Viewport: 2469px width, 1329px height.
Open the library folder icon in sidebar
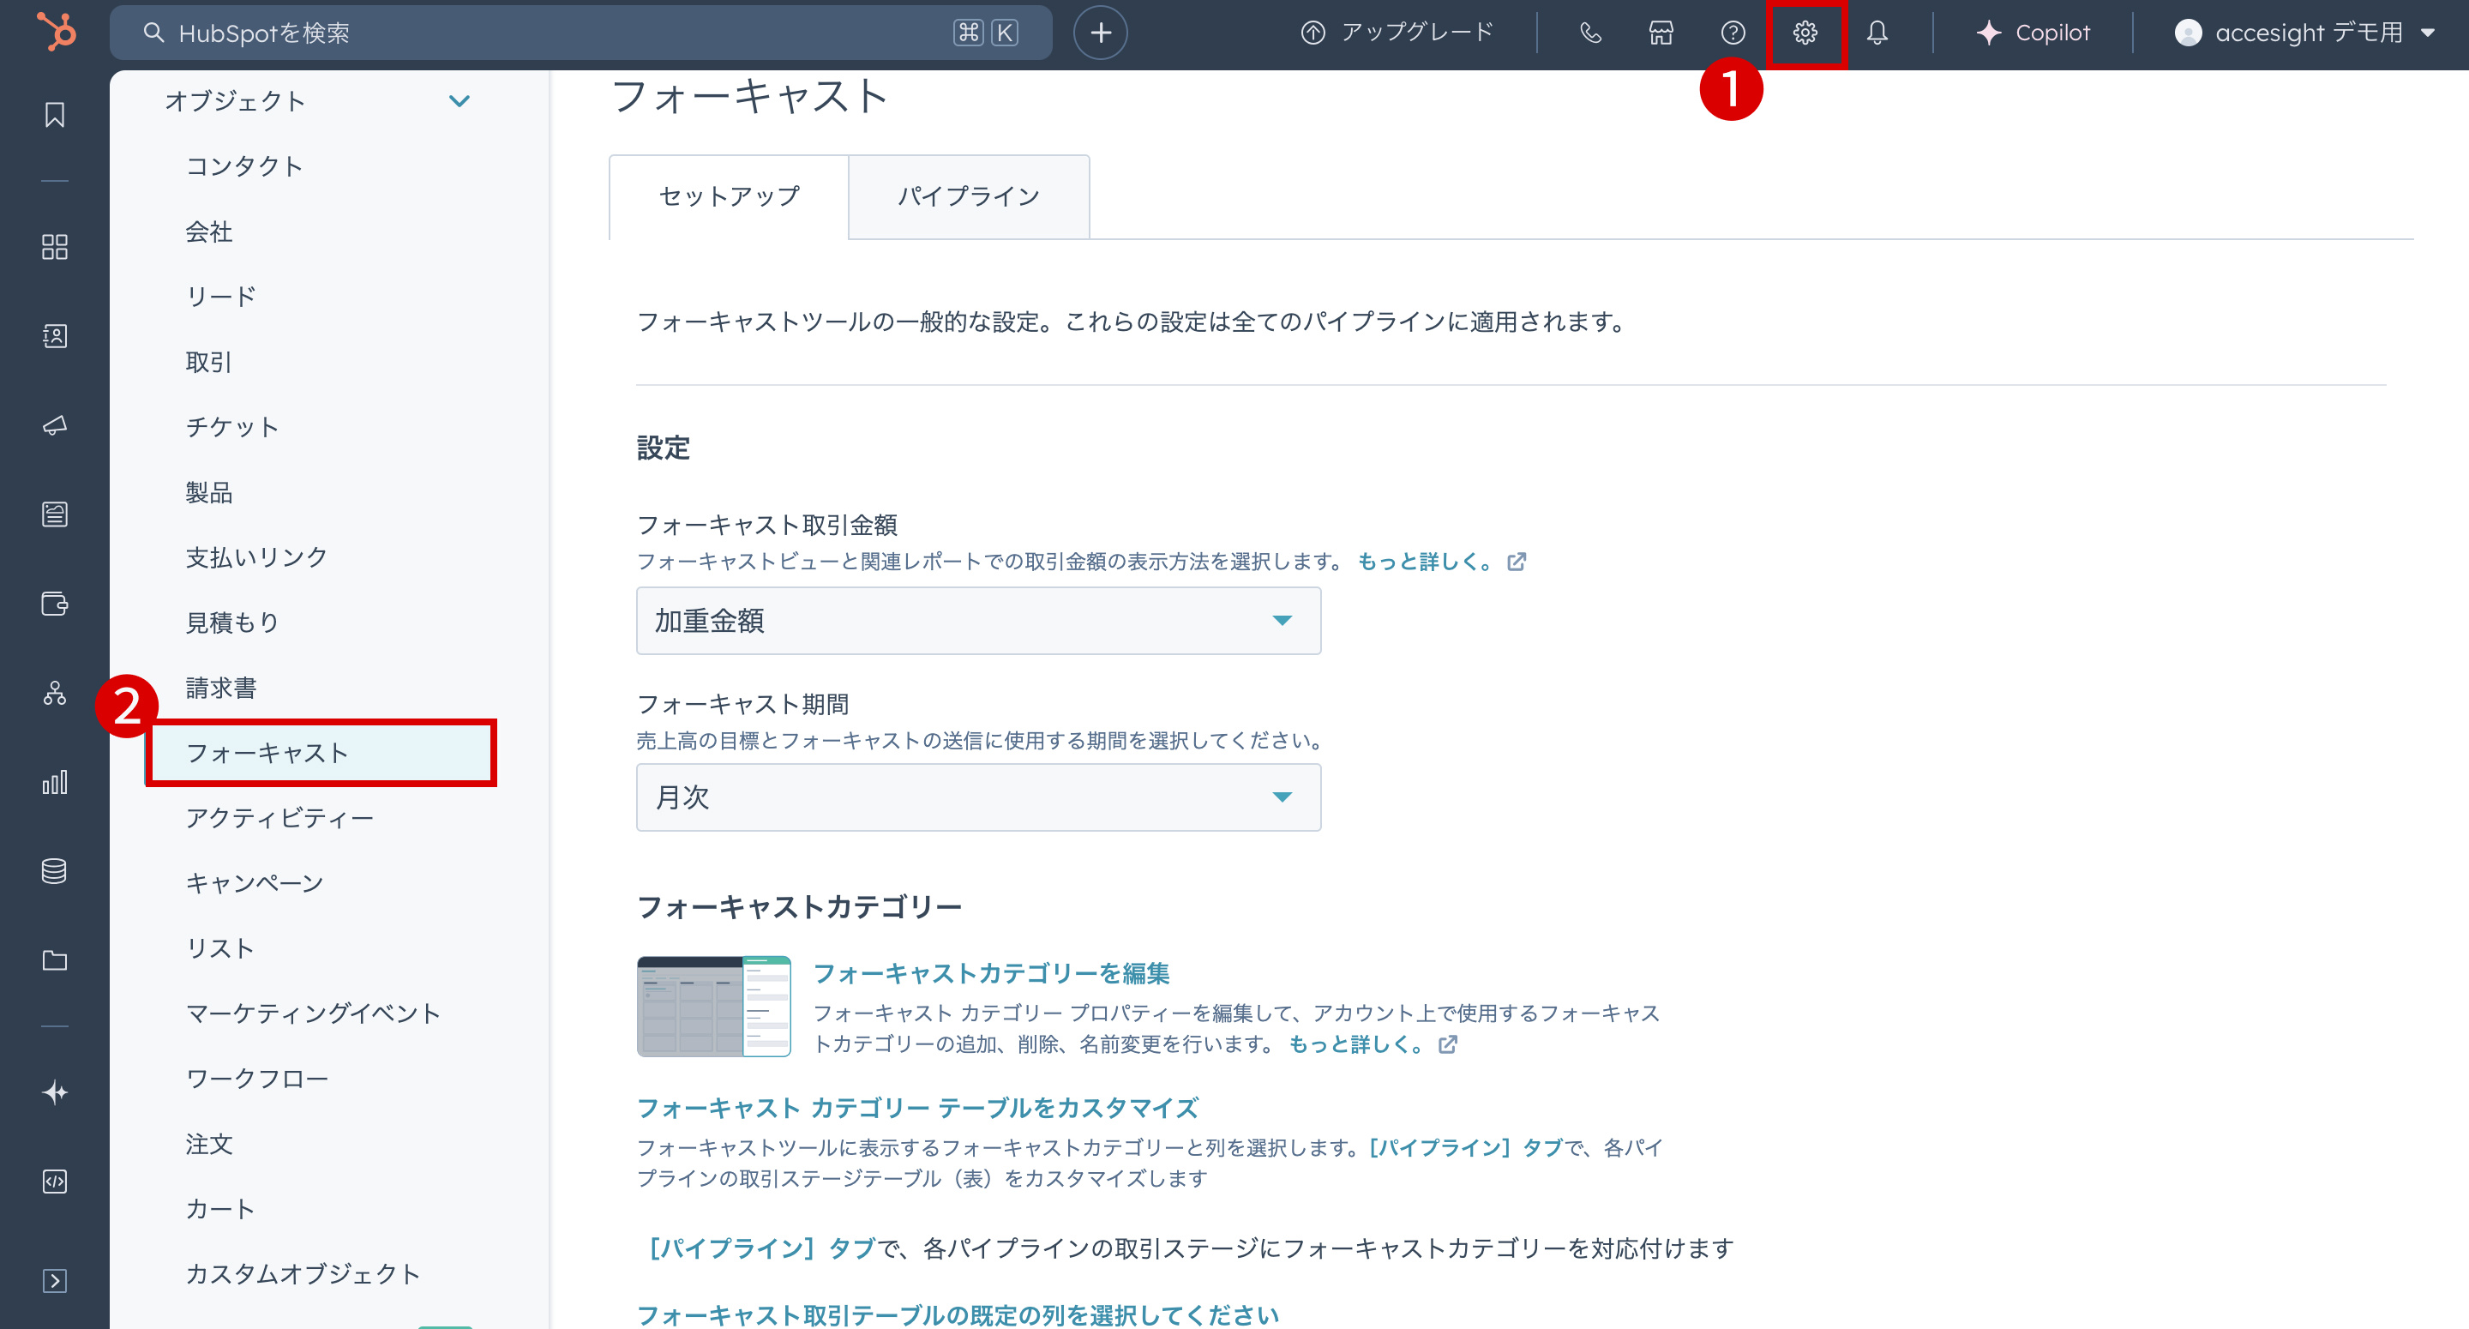coord(55,959)
